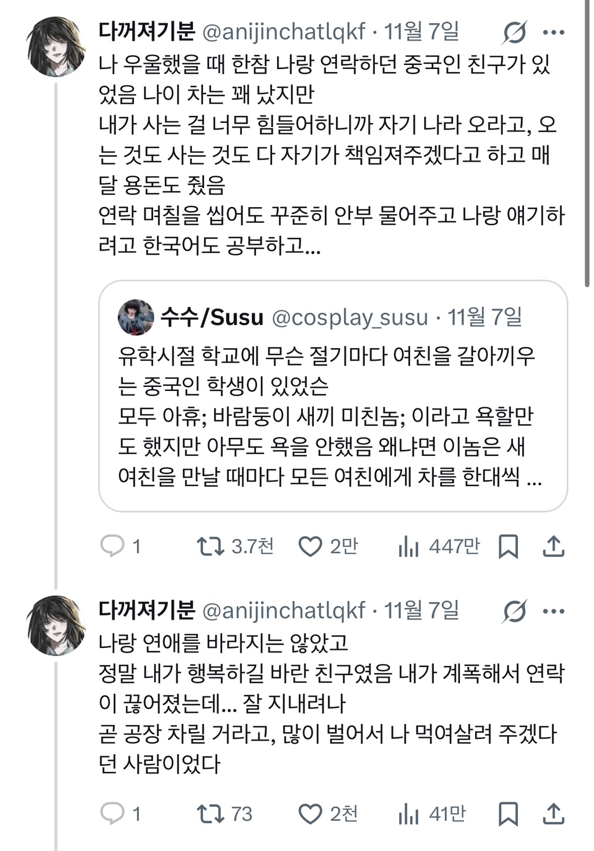This screenshot has width=594, height=851.
Task: Select the like icon showing 2만
Action: pyautogui.click(x=314, y=545)
